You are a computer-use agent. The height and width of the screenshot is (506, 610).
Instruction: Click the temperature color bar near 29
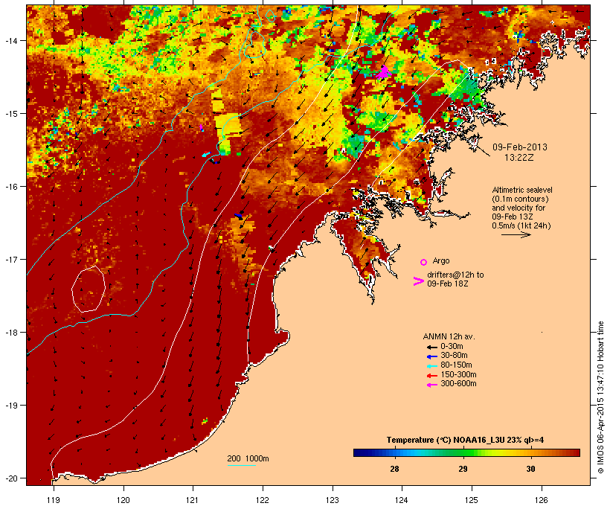463,452
